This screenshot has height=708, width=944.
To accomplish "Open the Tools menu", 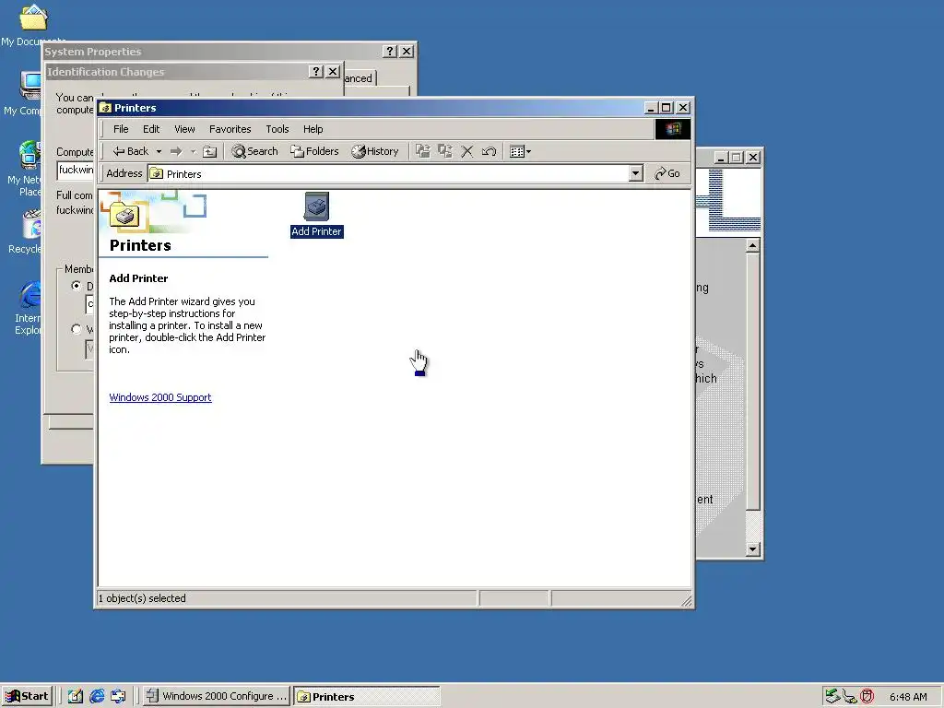I will (x=277, y=129).
